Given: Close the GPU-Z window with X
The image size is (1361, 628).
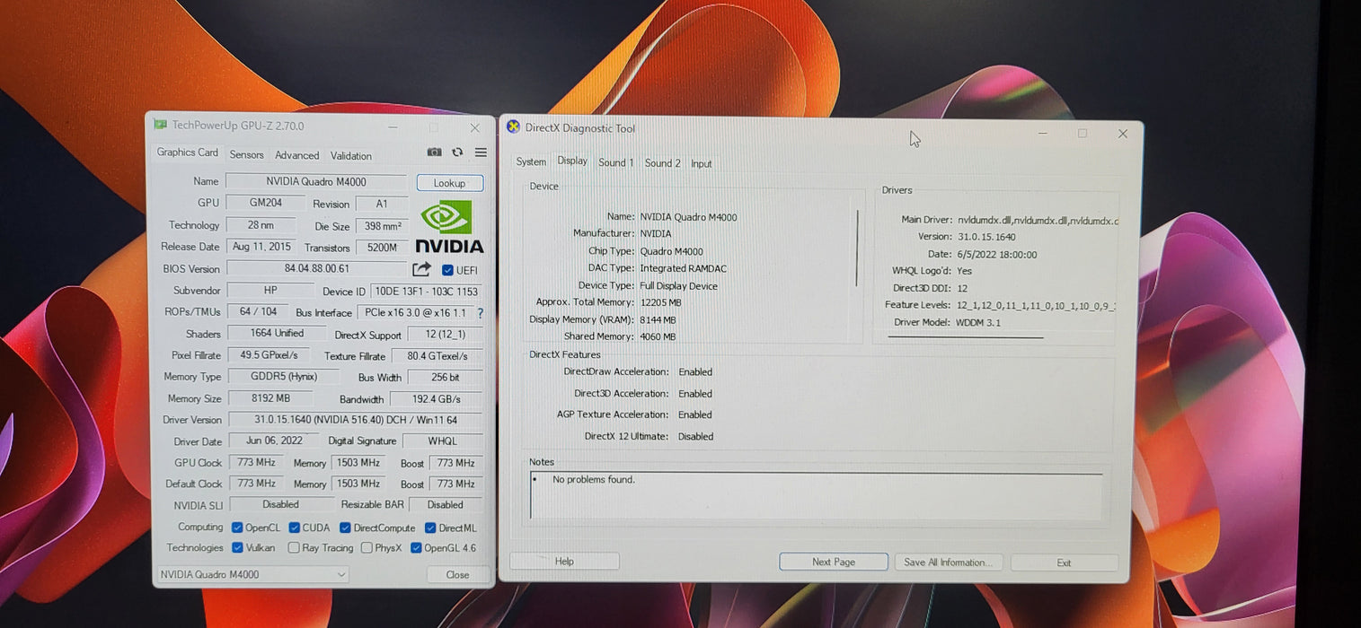Looking at the screenshot, I should (x=474, y=127).
